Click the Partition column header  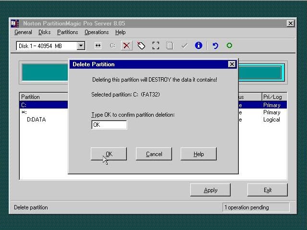[44, 97]
